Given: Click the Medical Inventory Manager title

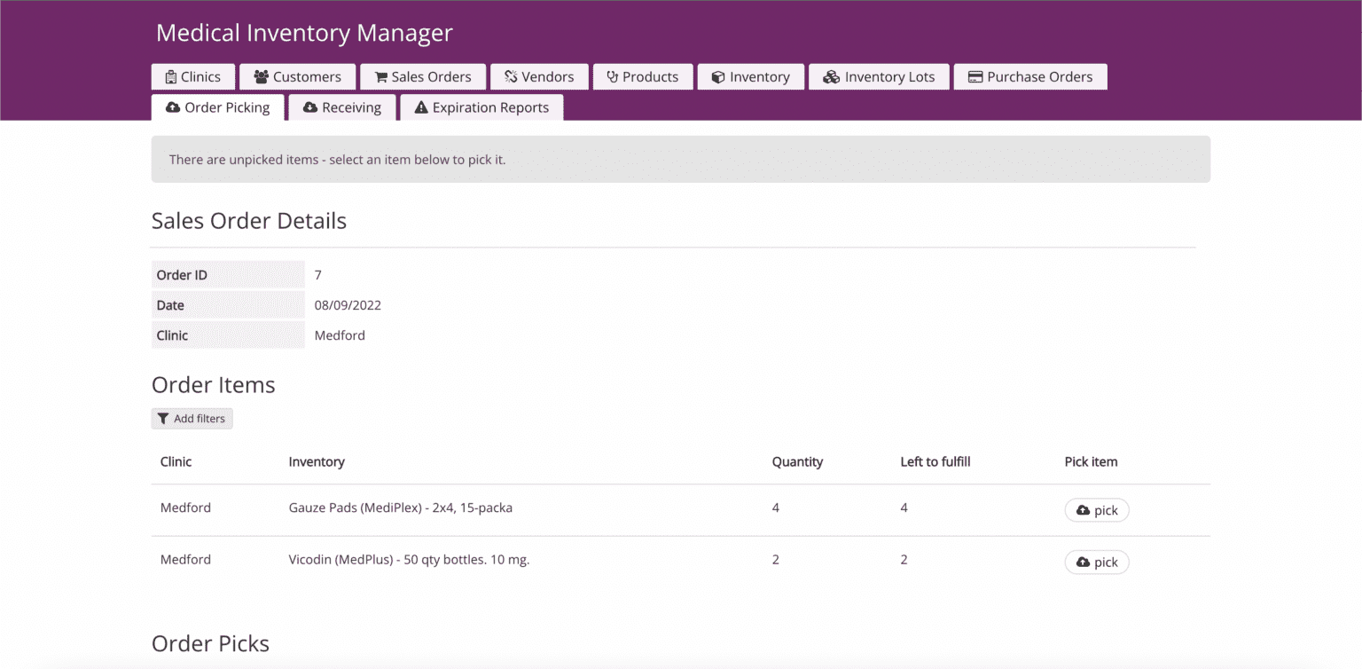Looking at the screenshot, I should pyautogui.click(x=304, y=33).
